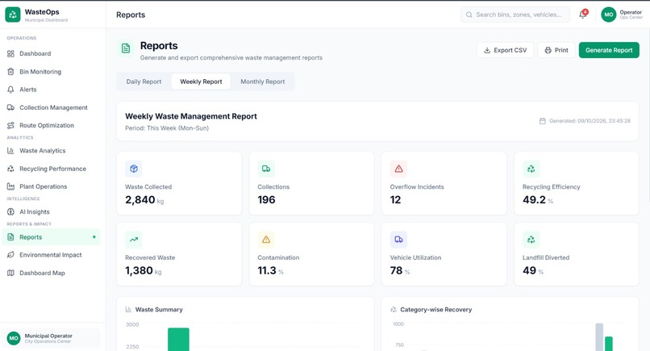Click the MO operator avatar in header
This screenshot has height=351, width=650.
tap(609, 15)
